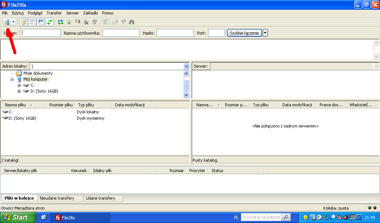Click the volume speaker tray icon
Viewport: 380px width, 223px height.
[x=345, y=217]
